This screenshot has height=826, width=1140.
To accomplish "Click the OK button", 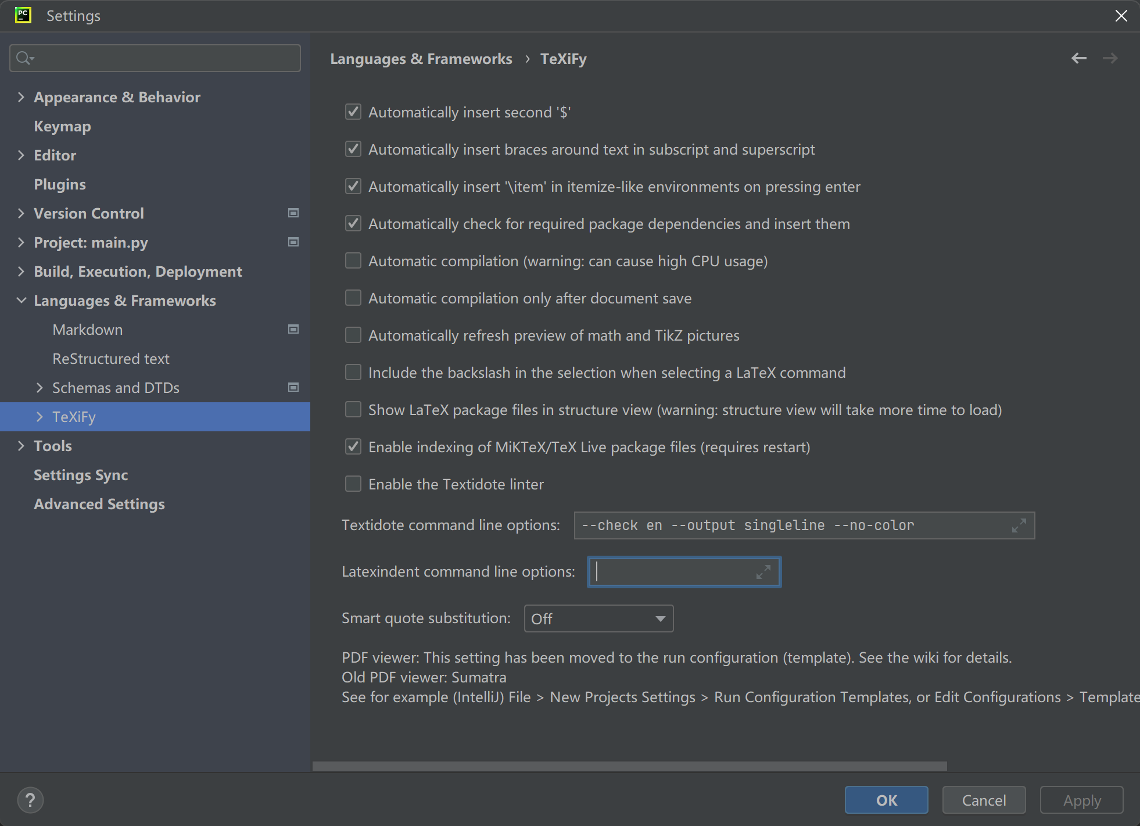I will tap(886, 800).
